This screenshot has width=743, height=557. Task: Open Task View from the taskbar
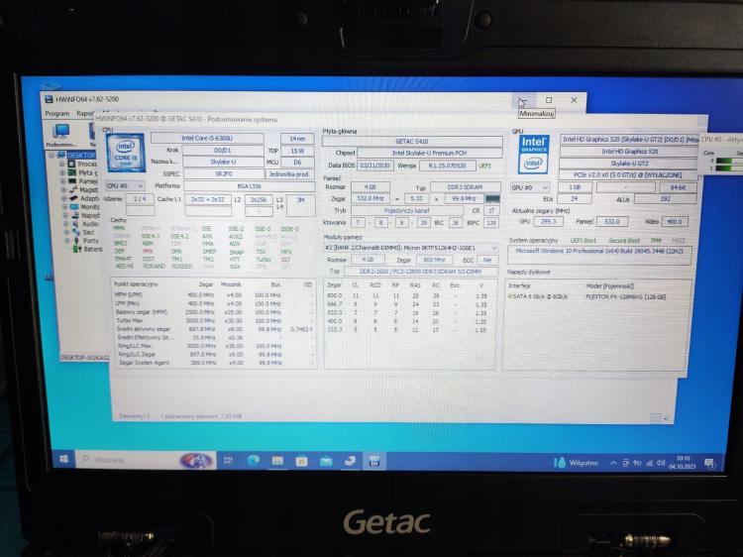tap(228, 460)
